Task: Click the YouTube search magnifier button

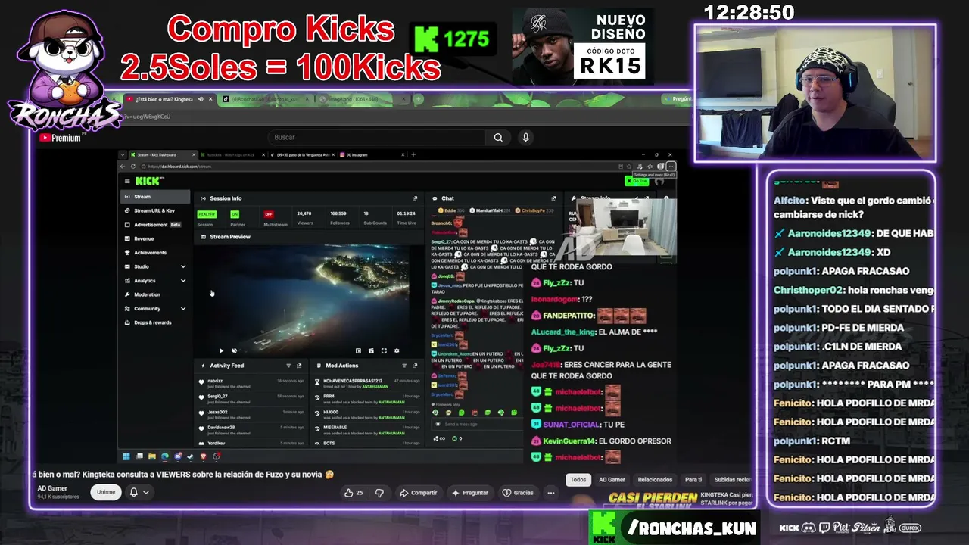Action: coord(498,137)
